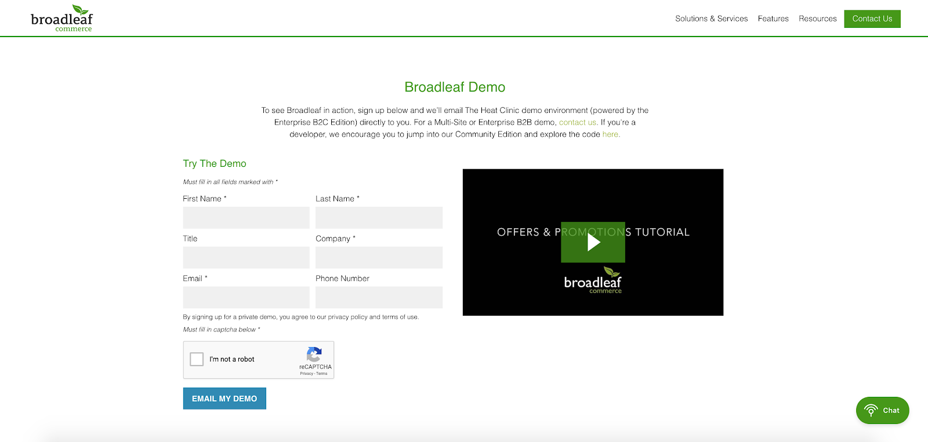Follow the "contact us." link in paragraph

[x=578, y=122]
